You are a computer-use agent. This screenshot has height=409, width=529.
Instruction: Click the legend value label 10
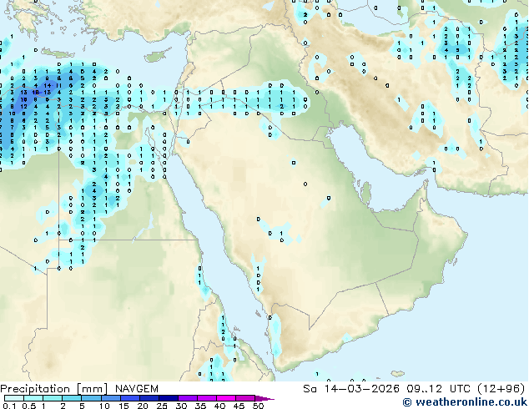(x=104, y=406)
